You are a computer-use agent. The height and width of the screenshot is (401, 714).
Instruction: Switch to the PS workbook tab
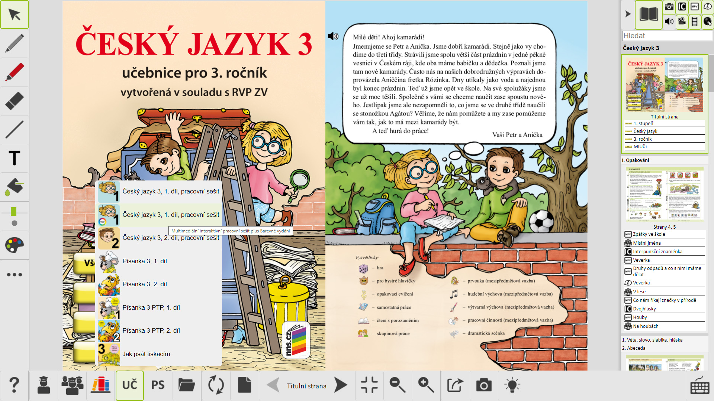click(x=158, y=385)
